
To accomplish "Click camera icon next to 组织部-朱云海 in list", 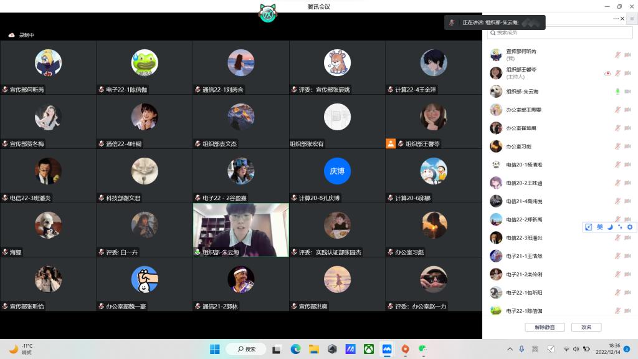I will [627, 92].
